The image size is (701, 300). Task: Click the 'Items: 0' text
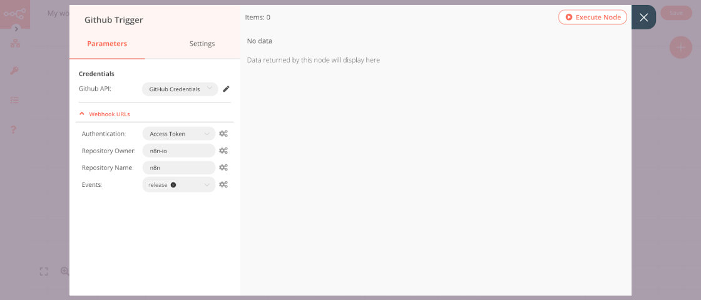(x=257, y=18)
